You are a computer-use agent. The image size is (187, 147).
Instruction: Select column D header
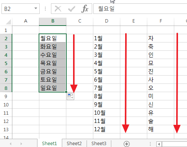pos(106,21)
